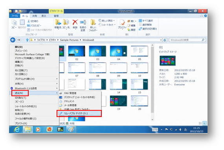Open the blue ファイル (File) tab

(x=15, y=16)
